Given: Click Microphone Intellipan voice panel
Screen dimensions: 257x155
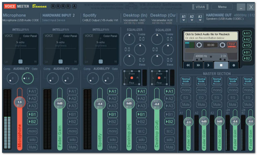Looking at the screenshot, I should (x=21, y=49).
